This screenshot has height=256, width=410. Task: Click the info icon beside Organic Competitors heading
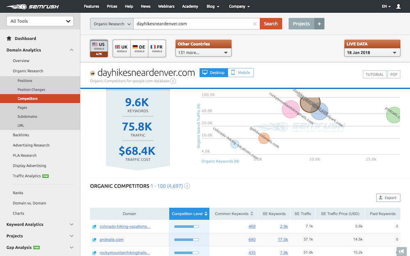[x=187, y=186]
